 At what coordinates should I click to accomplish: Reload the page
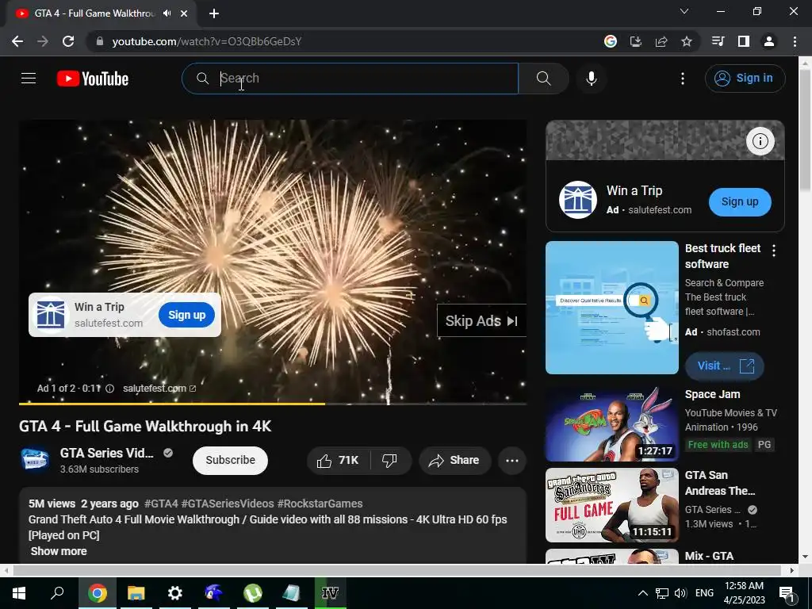click(68, 41)
